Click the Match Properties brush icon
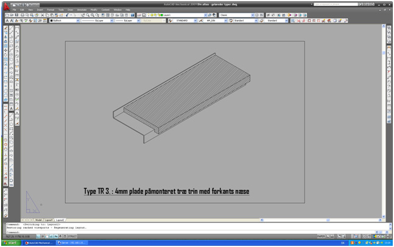The height and width of the screenshot is (247, 394). (57, 15)
